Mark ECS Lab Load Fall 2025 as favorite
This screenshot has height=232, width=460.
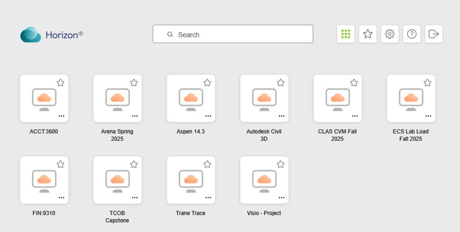click(x=428, y=83)
